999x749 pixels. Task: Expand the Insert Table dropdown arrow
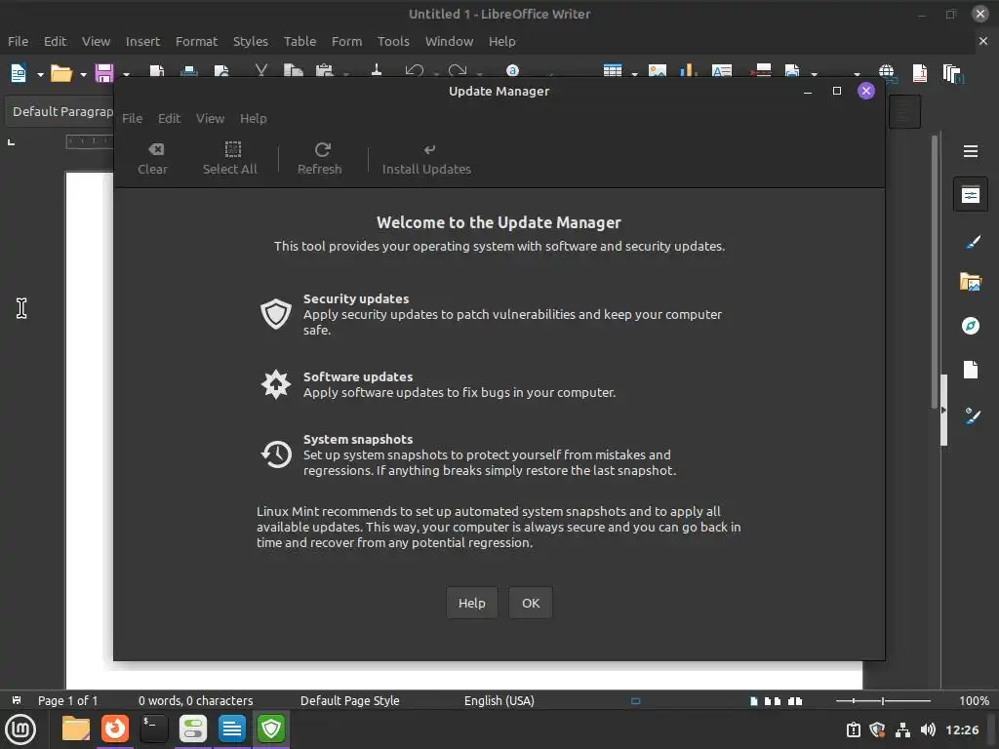tap(634, 74)
